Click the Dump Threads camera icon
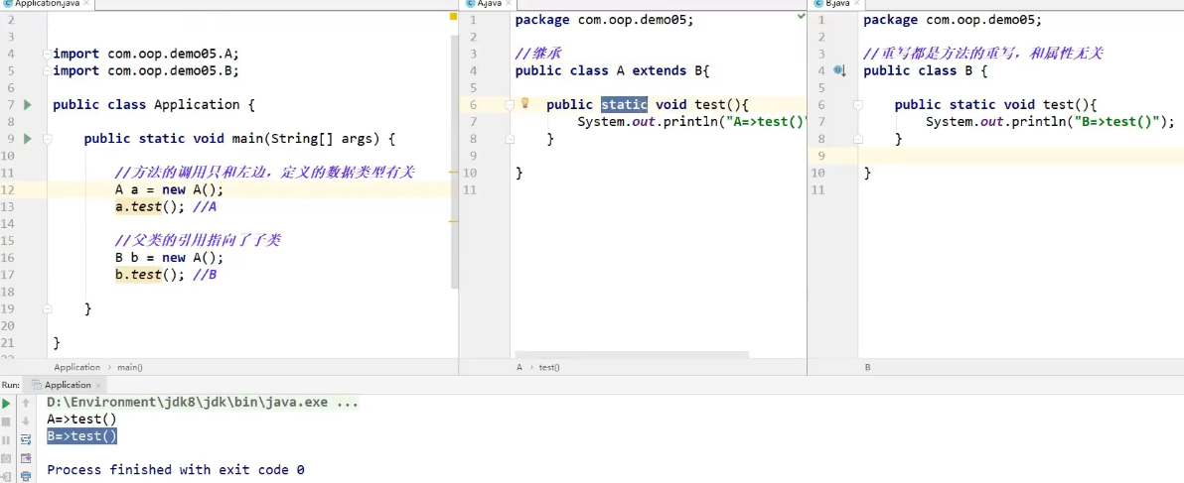This screenshot has width=1184, height=483. [7, 458]
